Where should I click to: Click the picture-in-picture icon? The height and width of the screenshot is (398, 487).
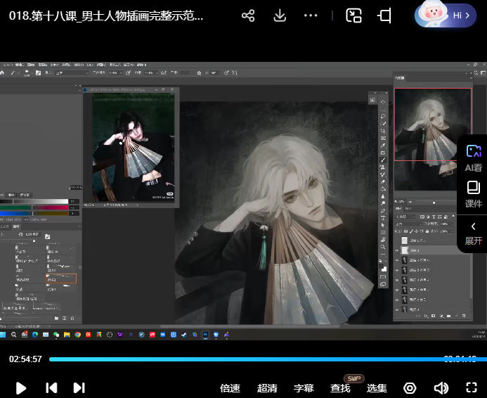coord(353,15)
